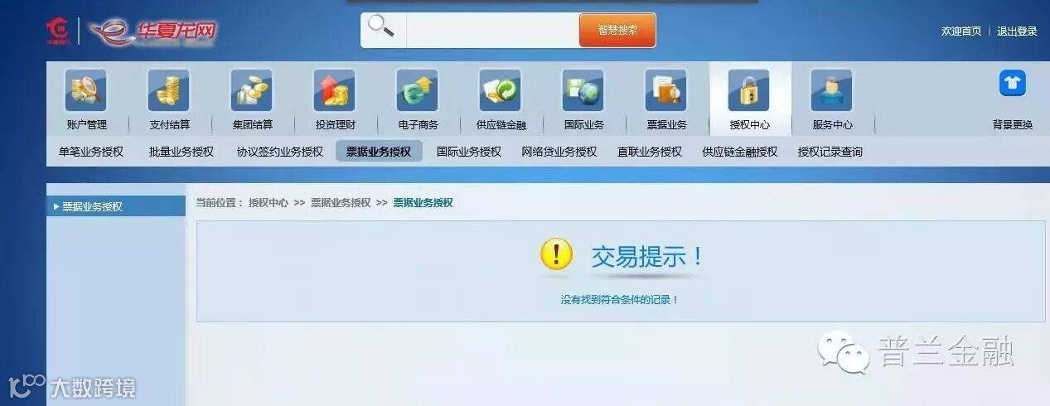Open the 票据业务 icon
This screenshot has width=1050, height=406.
point(666,90)
